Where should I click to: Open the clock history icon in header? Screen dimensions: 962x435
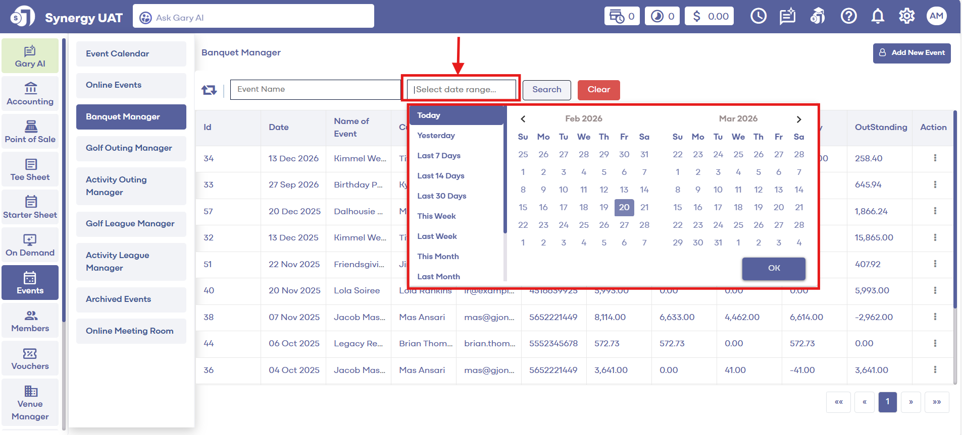[x=758, y=17]
